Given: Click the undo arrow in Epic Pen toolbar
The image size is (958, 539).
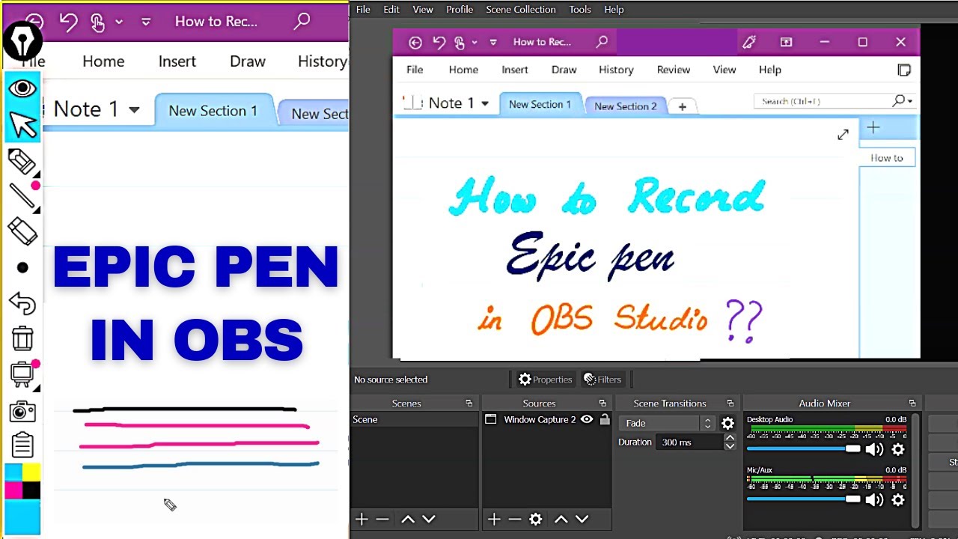Looking at the screenshot, I should pyautogui.click(x=22, y=303).
